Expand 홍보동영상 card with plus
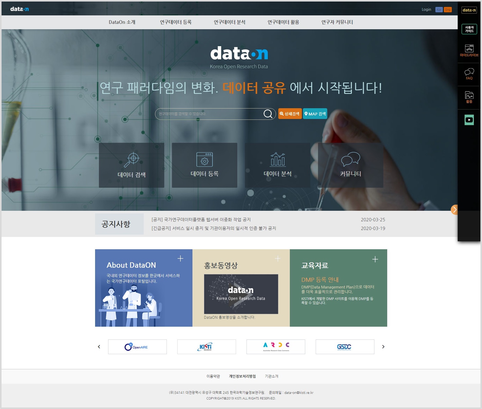The image size is (482, 409). (278, 258)
